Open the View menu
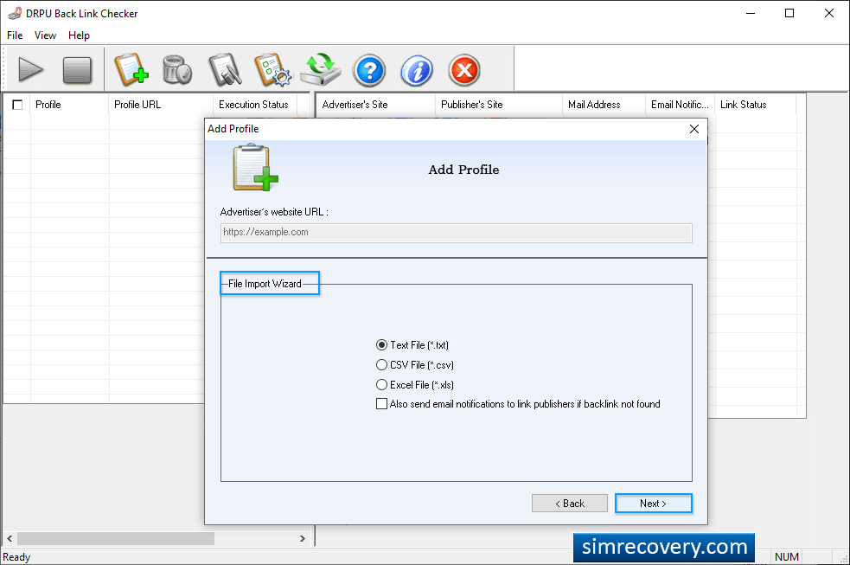 pyautogui.click(x=45, y=35)
